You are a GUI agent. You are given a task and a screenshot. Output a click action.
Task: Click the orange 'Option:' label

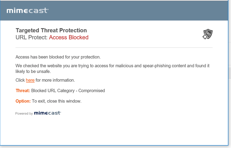(23, 101)
